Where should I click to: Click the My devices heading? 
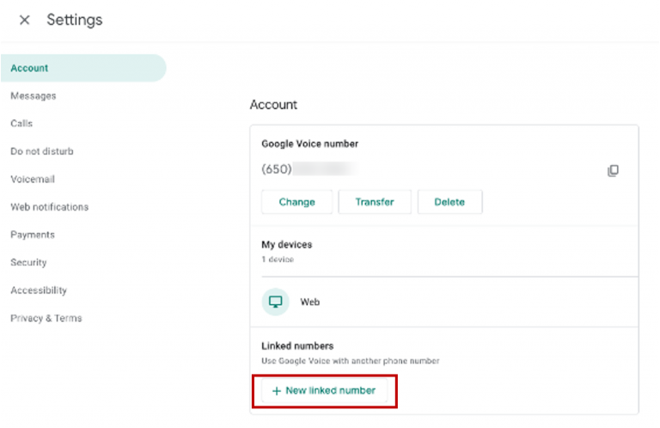coord(286,245)
